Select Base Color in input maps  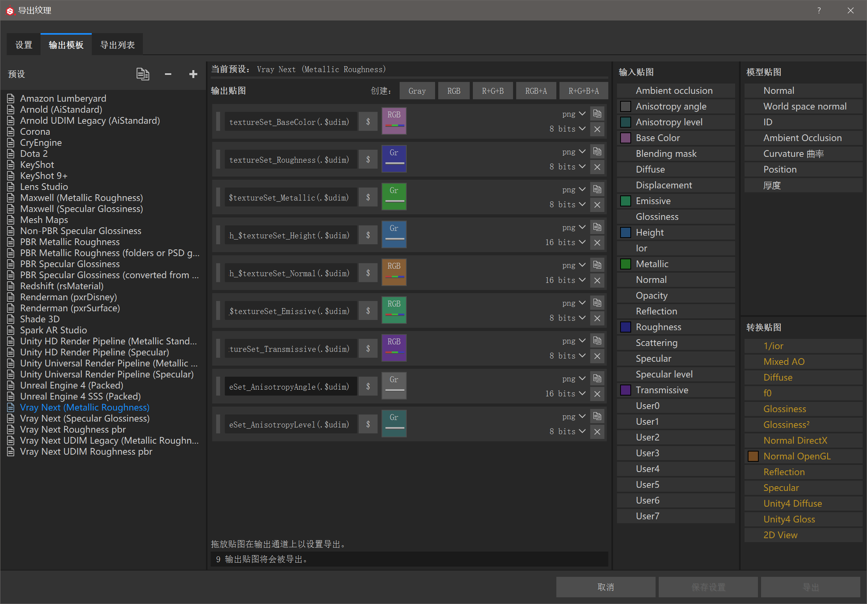point(676,138)
